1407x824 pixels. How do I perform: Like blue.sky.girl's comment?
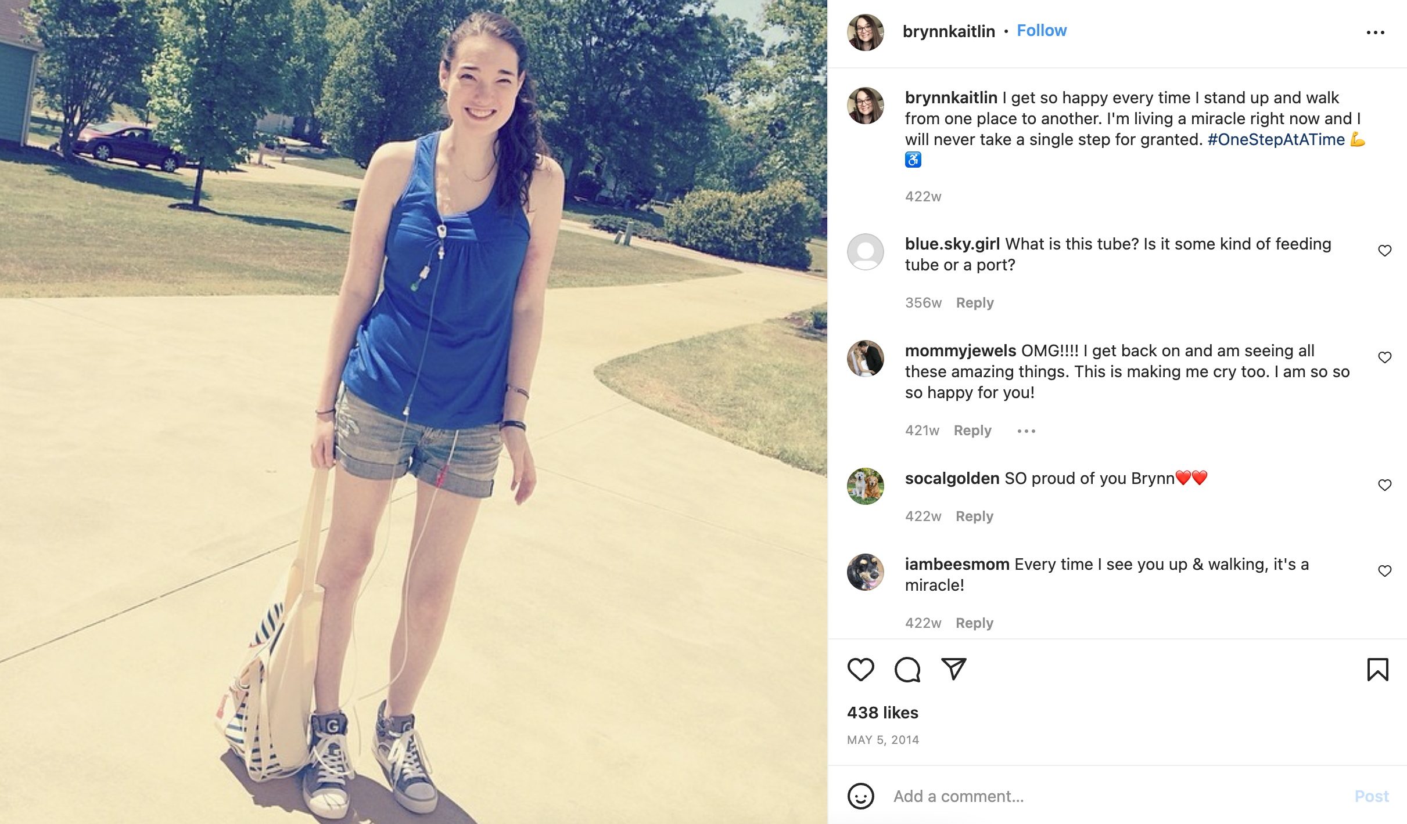coord(1384,251)
